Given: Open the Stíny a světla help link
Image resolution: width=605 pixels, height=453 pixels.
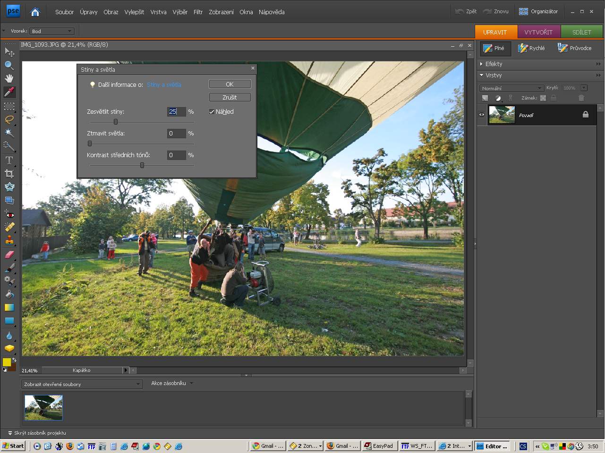Looking at the screenshot, I should pos(164,85).
